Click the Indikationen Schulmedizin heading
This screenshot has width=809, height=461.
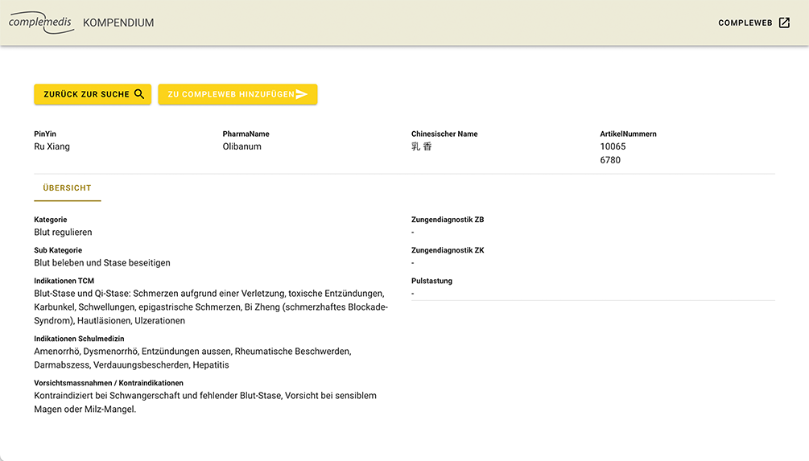79,339
